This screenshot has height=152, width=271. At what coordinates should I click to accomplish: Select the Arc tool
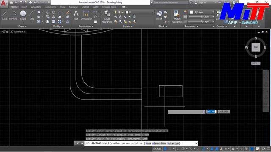point(32,15)
